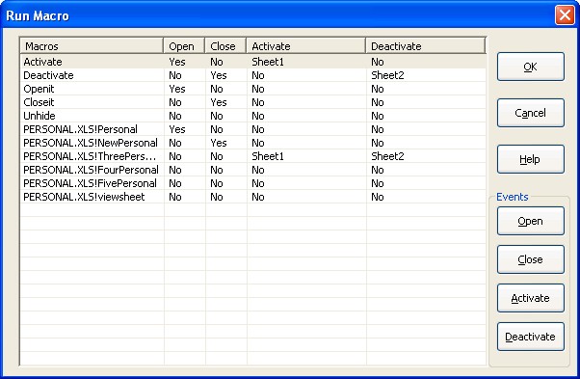Click the Open column header
Image resolution: width=580 pixels, height=379 pixels.
click(x=184, y=46)
